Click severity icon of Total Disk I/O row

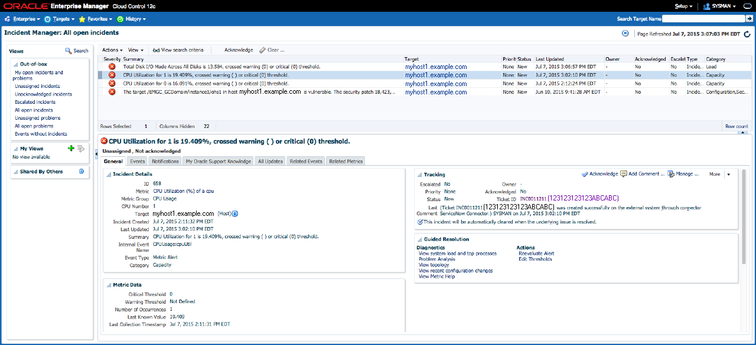tap(112, 67)
